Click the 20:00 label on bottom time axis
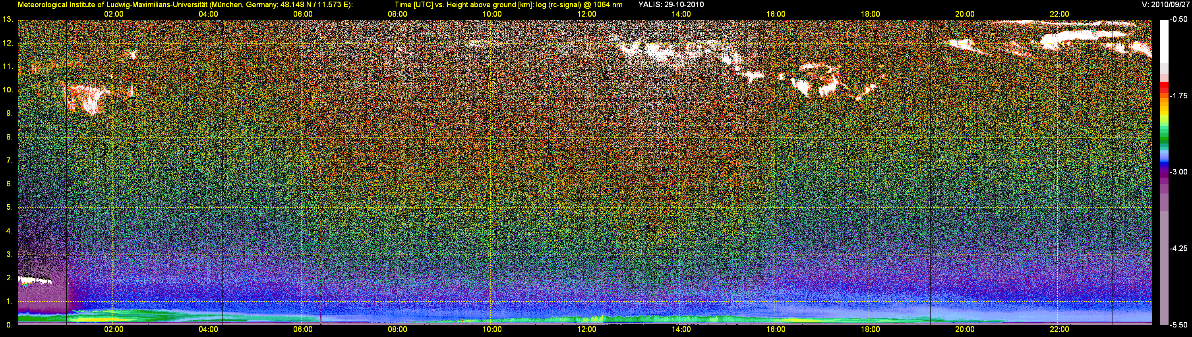This screenshot has height=337, width=1192. tap(965, 329)
